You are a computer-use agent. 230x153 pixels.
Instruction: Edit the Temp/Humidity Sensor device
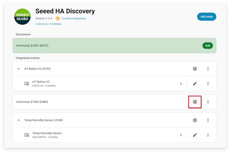coord(195,135)
